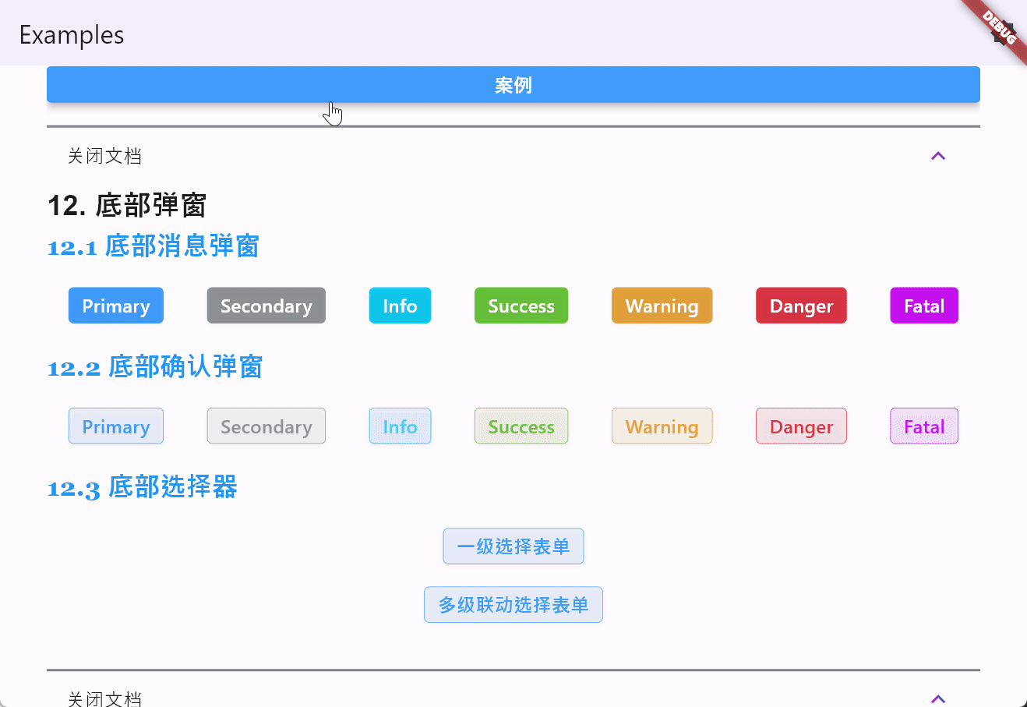
Task: Trigger the Primary bottom message popup
Action: (115, 305)
